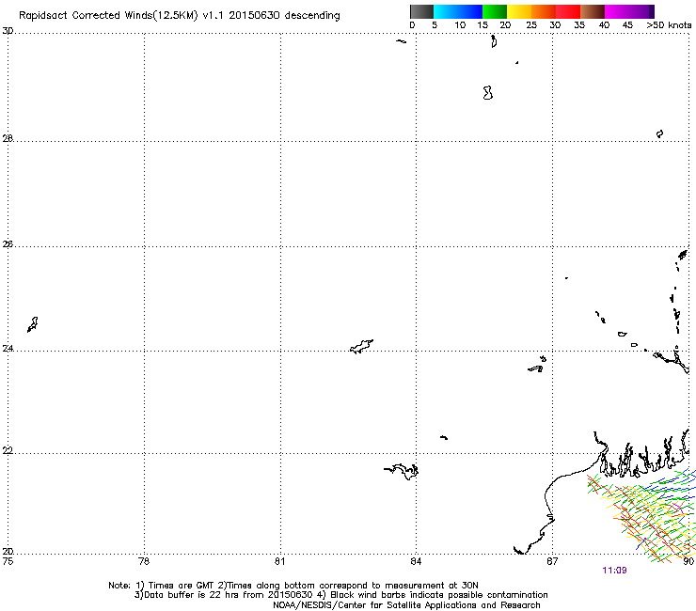Click the longitude axis label 84

click(416, 561)
